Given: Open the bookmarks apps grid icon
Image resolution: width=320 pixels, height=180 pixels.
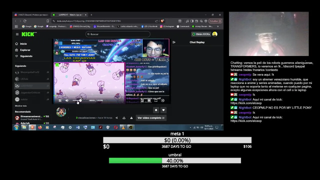Looking at the screenshot, I should [x=16, y=26].
